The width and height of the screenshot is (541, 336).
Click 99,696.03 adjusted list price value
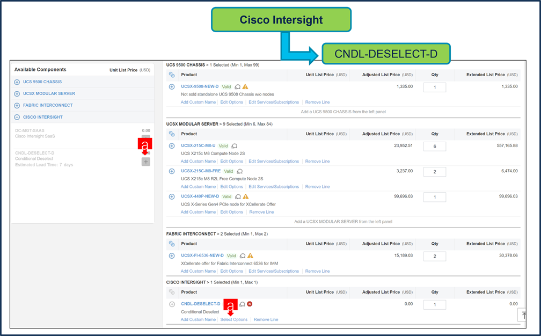tap(404, 196)
